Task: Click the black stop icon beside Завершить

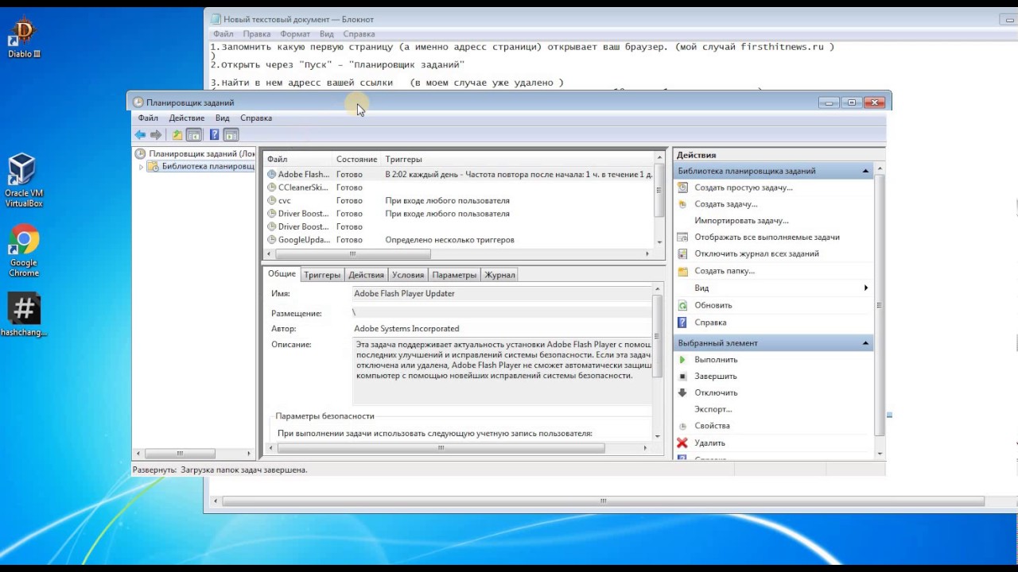Action: click(x=682, y=376)
